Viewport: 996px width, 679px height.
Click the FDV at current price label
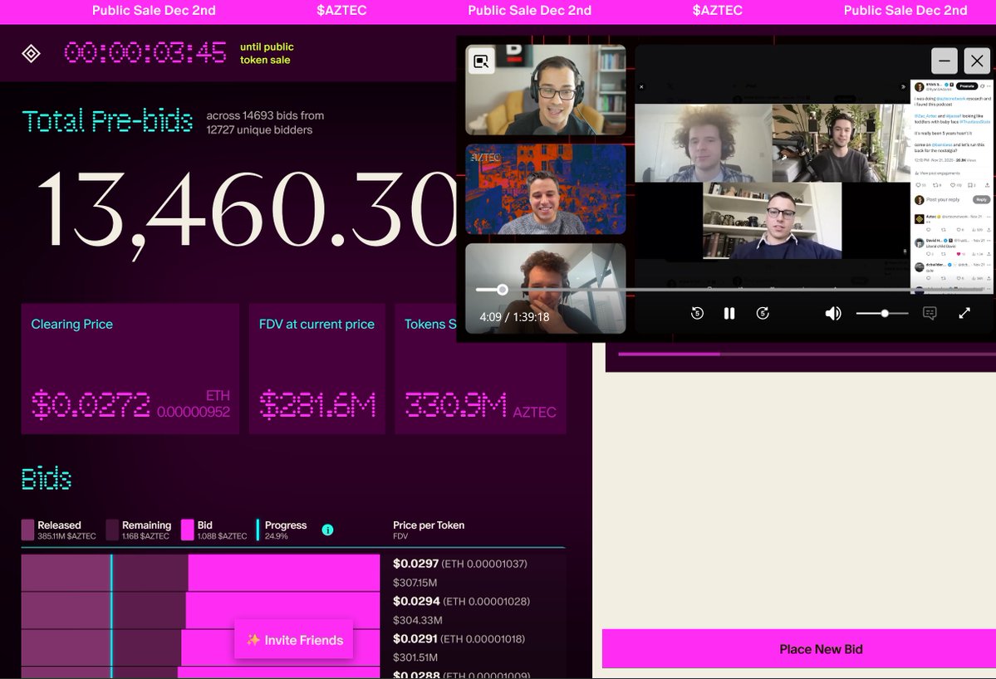[316, 325]
